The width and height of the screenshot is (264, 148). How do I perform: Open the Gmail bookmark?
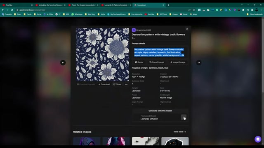coord(184,14)
